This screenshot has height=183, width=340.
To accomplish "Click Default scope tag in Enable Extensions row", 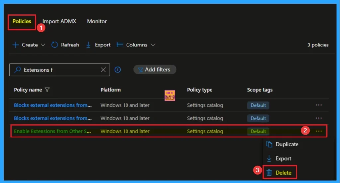I will point(258,131).
